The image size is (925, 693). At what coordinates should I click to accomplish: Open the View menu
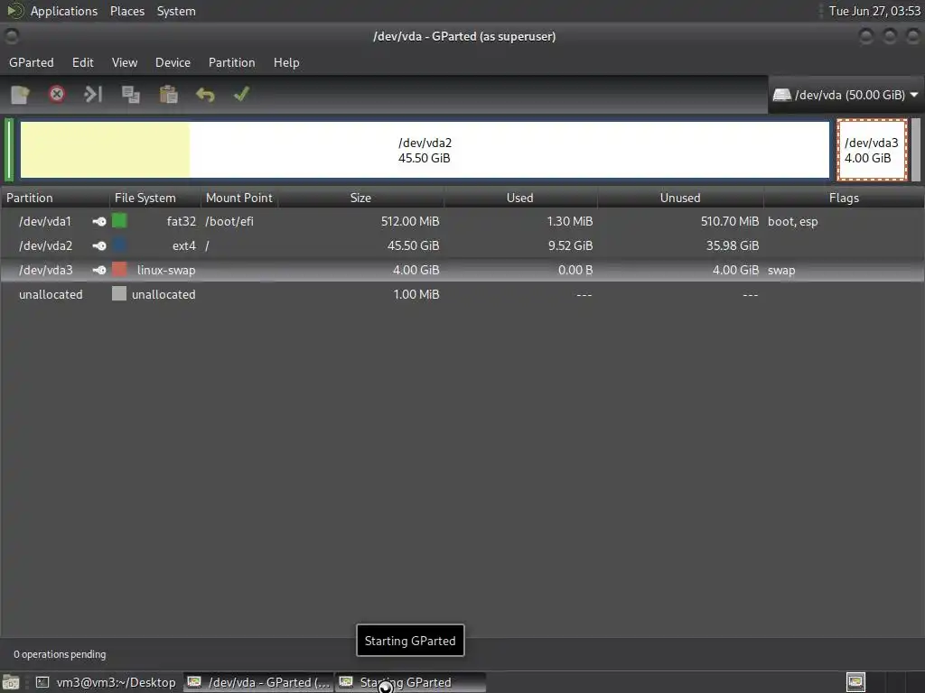pos(125,62)
